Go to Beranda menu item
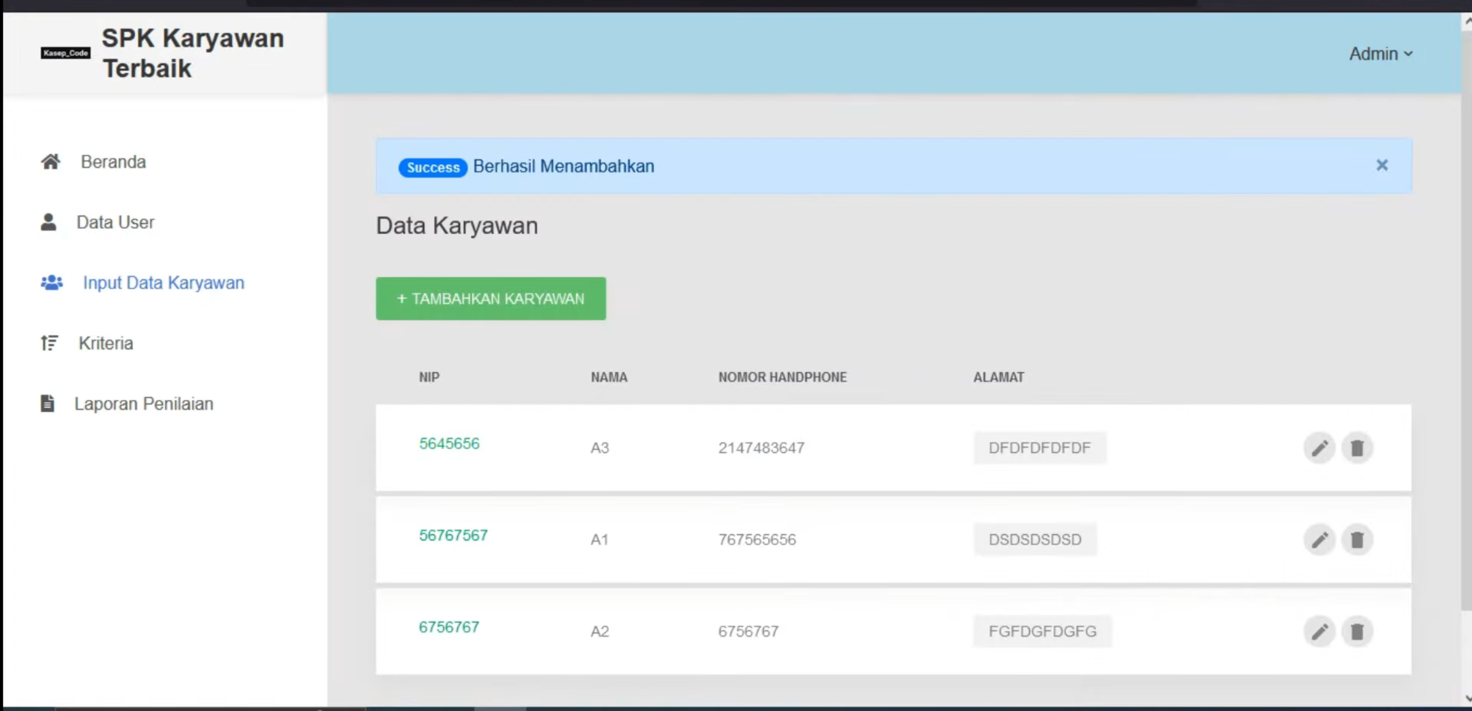 tap(113, 162)
